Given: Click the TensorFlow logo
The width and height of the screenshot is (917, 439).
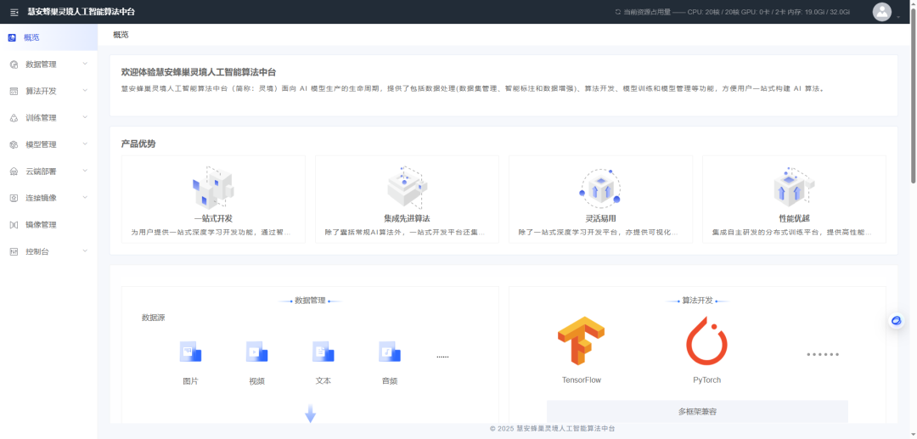Looking at the screenshot, I should tap(581, 341).
